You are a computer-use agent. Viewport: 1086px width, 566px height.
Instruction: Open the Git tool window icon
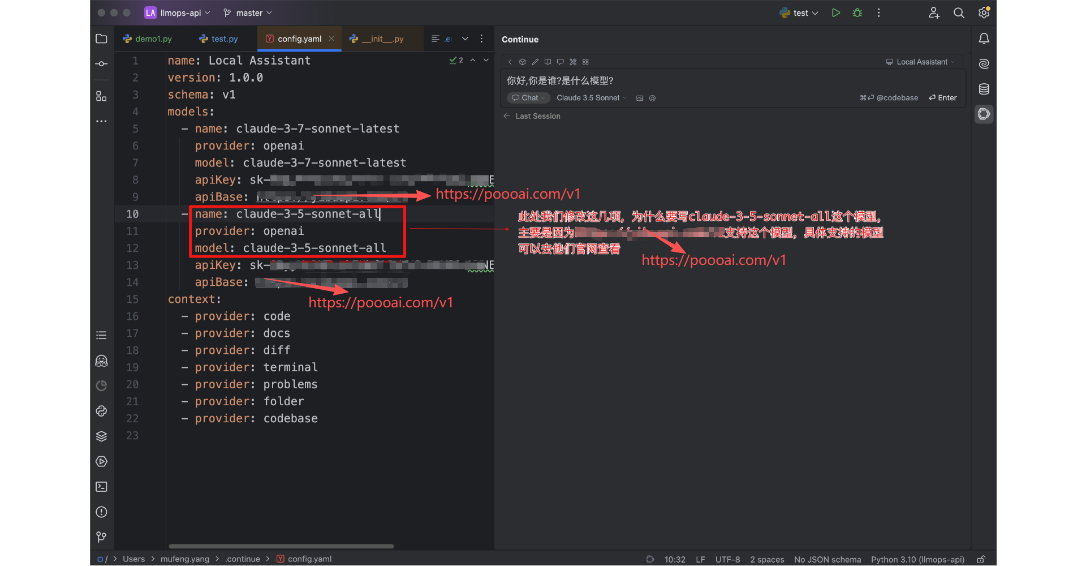click(101, 537)
